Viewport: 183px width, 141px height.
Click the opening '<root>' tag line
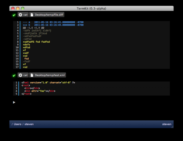tap(26, 85)
